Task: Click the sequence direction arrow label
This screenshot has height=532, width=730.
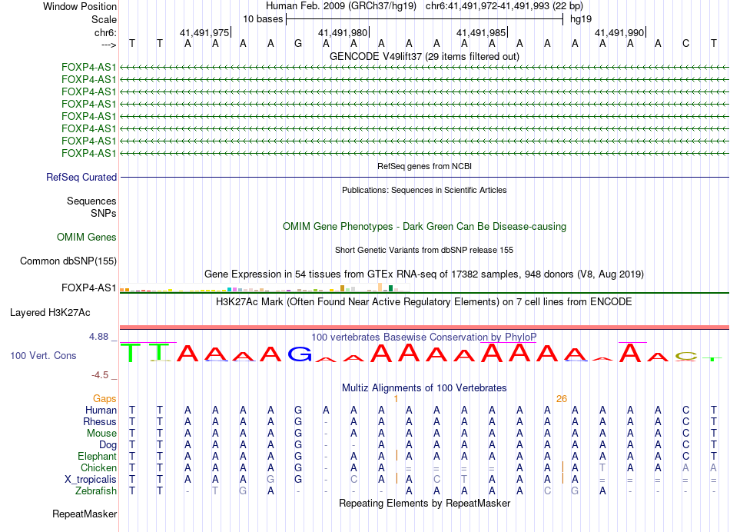Action: click(108, 45)
